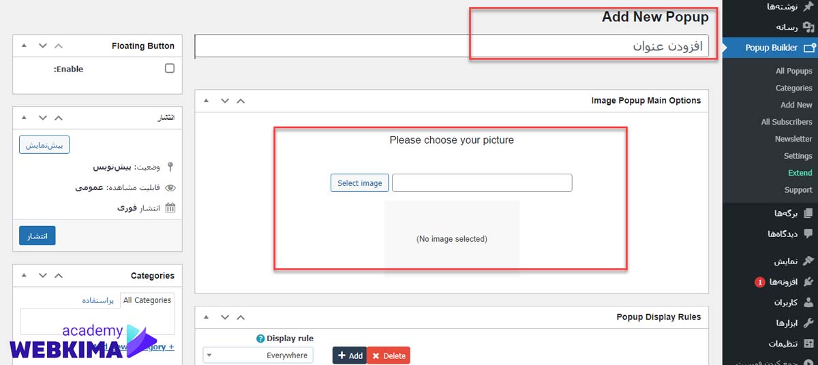818x365 pixels.
Task: Open the Display rule Everywhere dropdown
Action: pyautogui.click(x=258, y=355)
